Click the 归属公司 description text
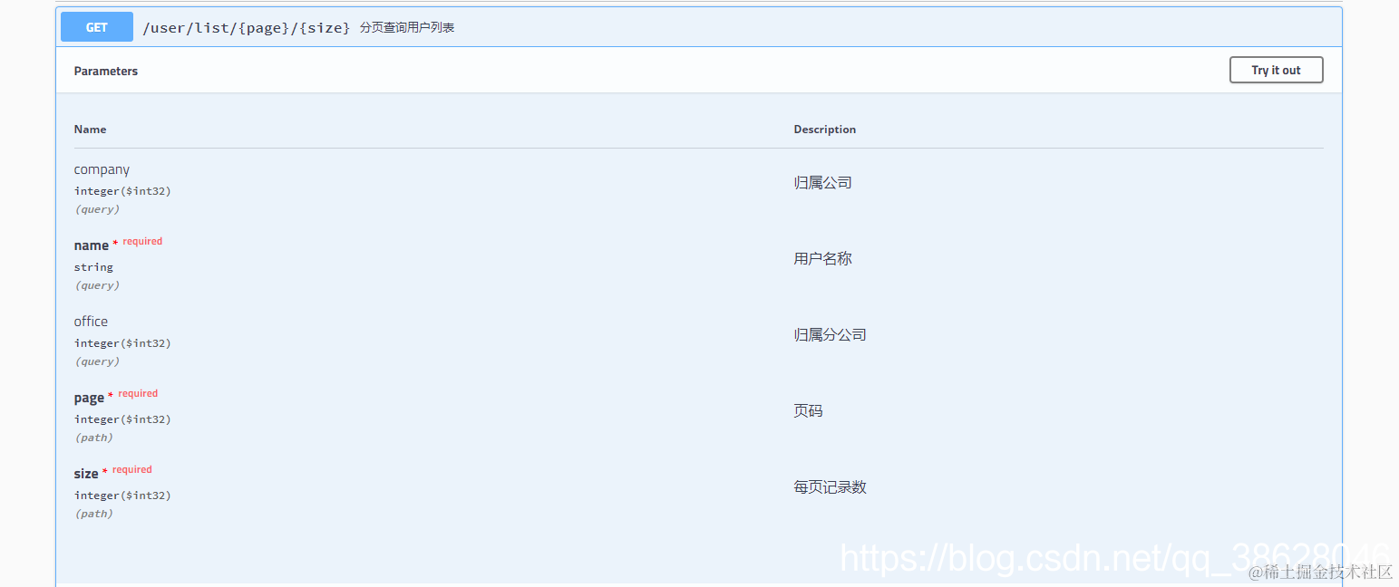The image size is (1399, 587). point(822,181)
